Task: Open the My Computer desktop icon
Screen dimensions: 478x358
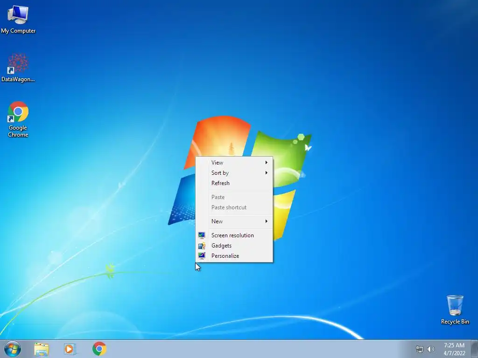Action: click(x=18, y=19)
